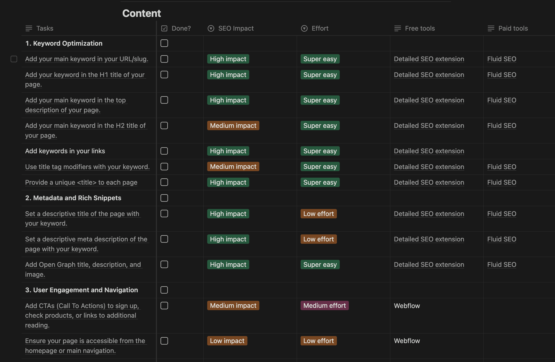Open task 'Provide a unique <title> to each page'
Image resolution: width=555 pixels, height=362 pixels.
(x=81, y=182)
